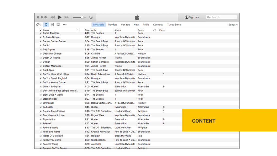Toggle the checkmark column header

pyautogui.click(x=41, y=30)
